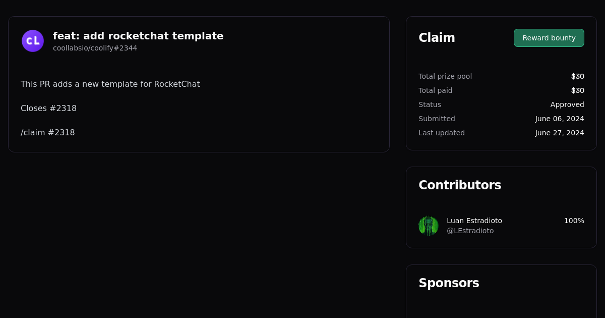605x318 pixels.
Task: Click the Claim panel heading
Action: [437, 37]
